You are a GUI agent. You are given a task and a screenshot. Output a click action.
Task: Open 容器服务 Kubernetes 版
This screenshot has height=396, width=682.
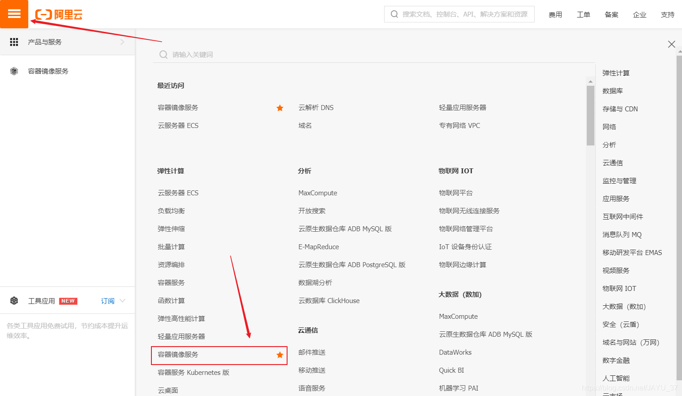pos(193,373)
